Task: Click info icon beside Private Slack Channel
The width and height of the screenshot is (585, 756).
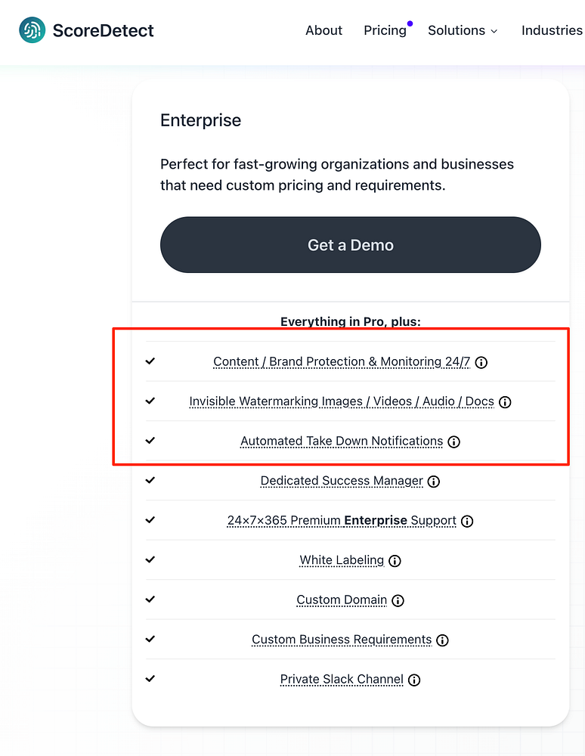Action: pyautogui.click(x=414, y=680)
